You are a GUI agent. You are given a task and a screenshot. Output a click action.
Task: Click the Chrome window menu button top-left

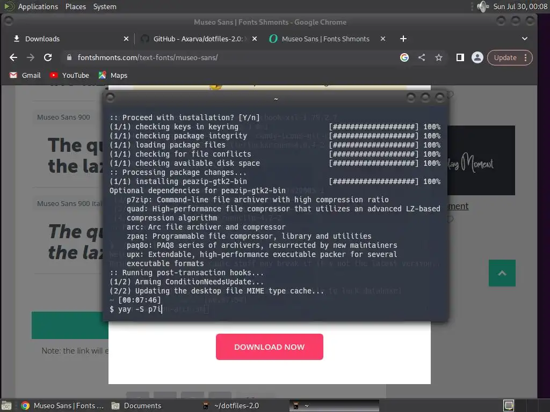[9, 21]
